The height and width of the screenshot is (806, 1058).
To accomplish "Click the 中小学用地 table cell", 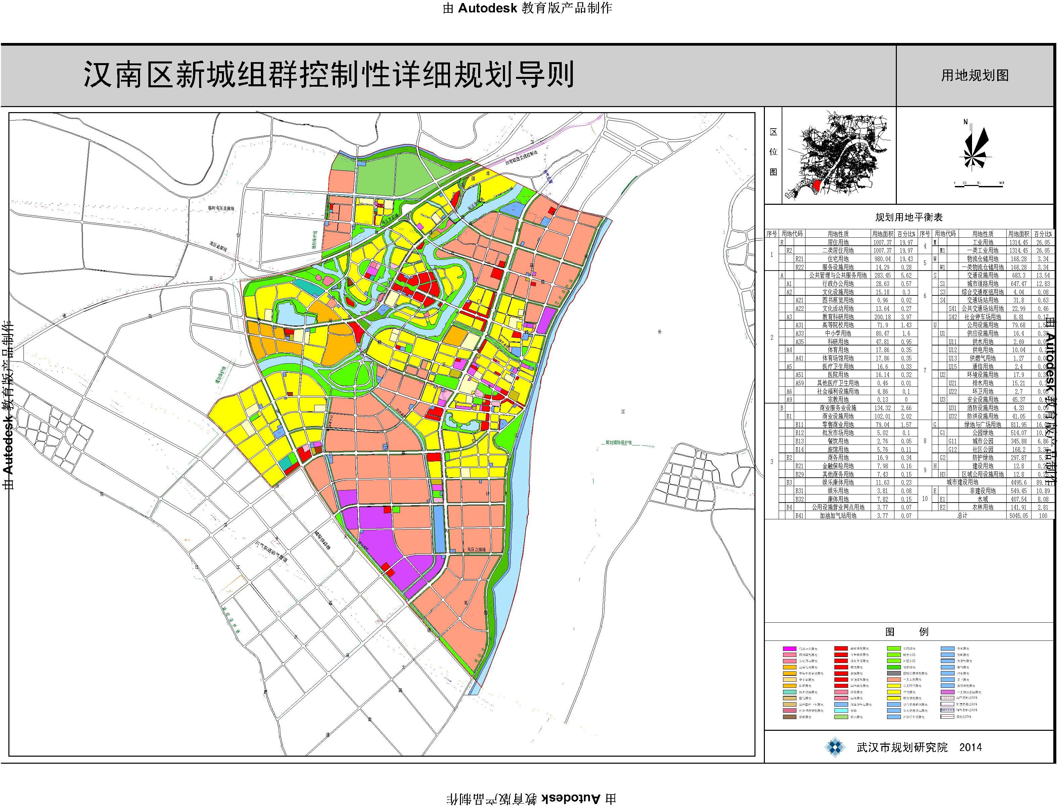I will [x=838, y=333].
